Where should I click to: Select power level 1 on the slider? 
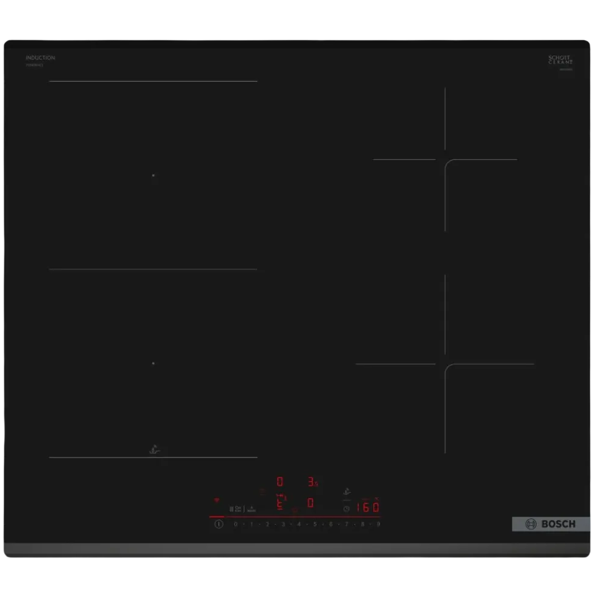[x=252, y=524]
